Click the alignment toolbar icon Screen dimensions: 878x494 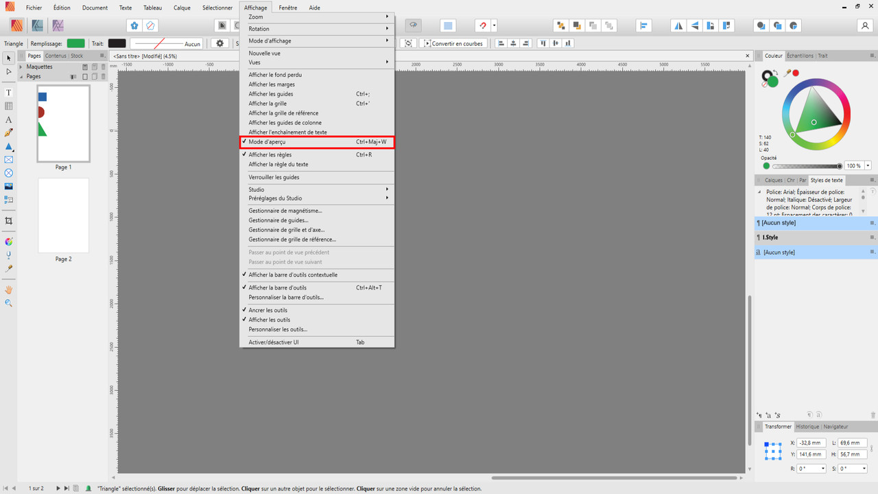click(x=643, y=25)
